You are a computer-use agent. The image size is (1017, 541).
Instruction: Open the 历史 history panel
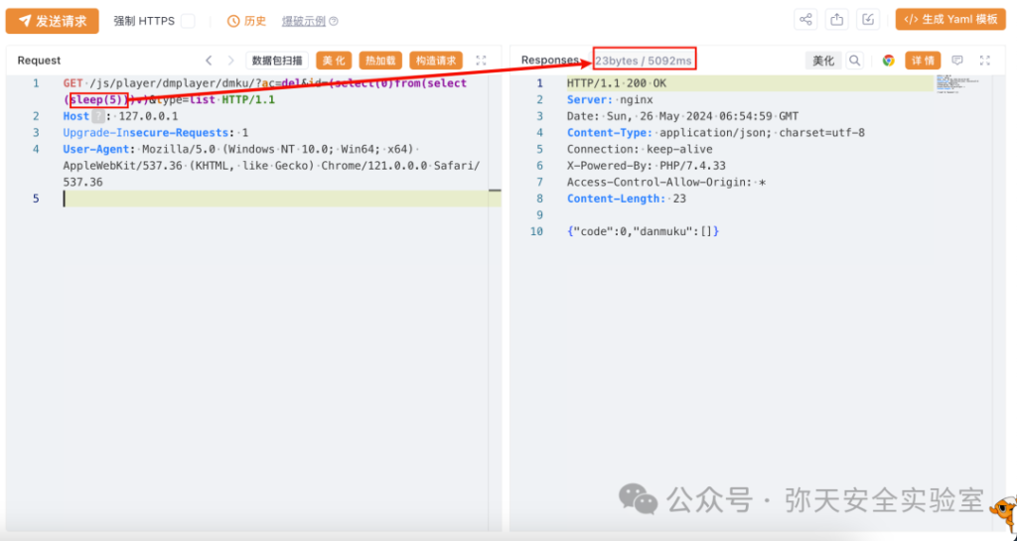(x=246, y=21)
